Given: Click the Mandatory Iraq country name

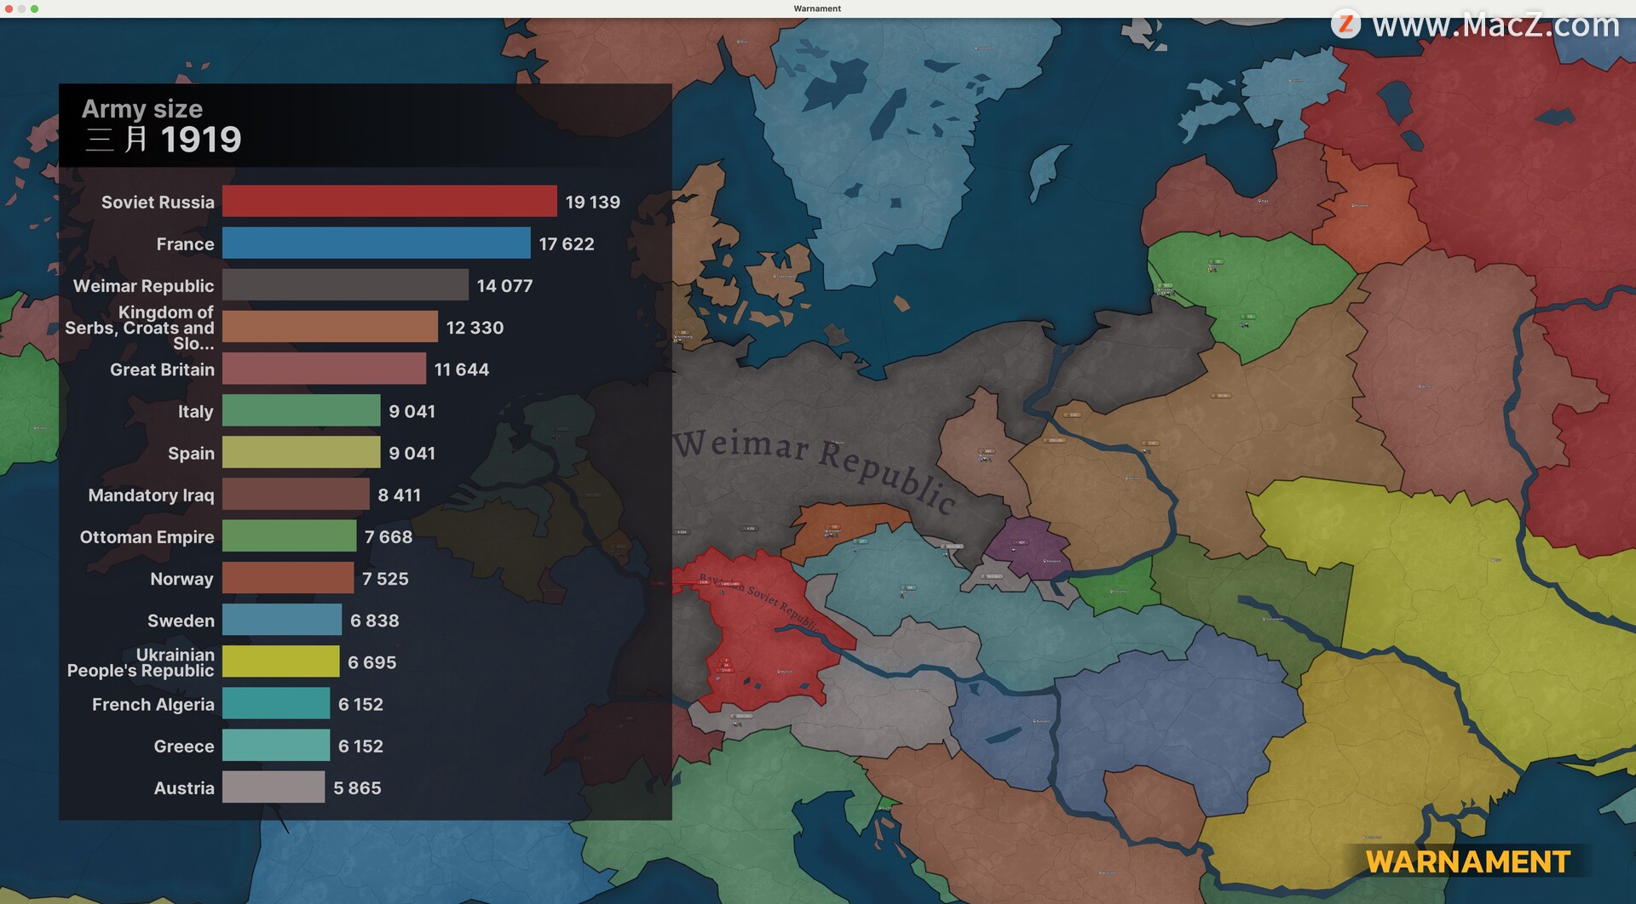Looking at the screenshot, I should (x=151, y=495).
